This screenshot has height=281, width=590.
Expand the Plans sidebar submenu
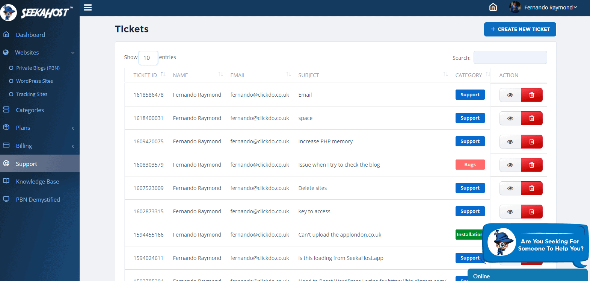click(x=39, y=128)
